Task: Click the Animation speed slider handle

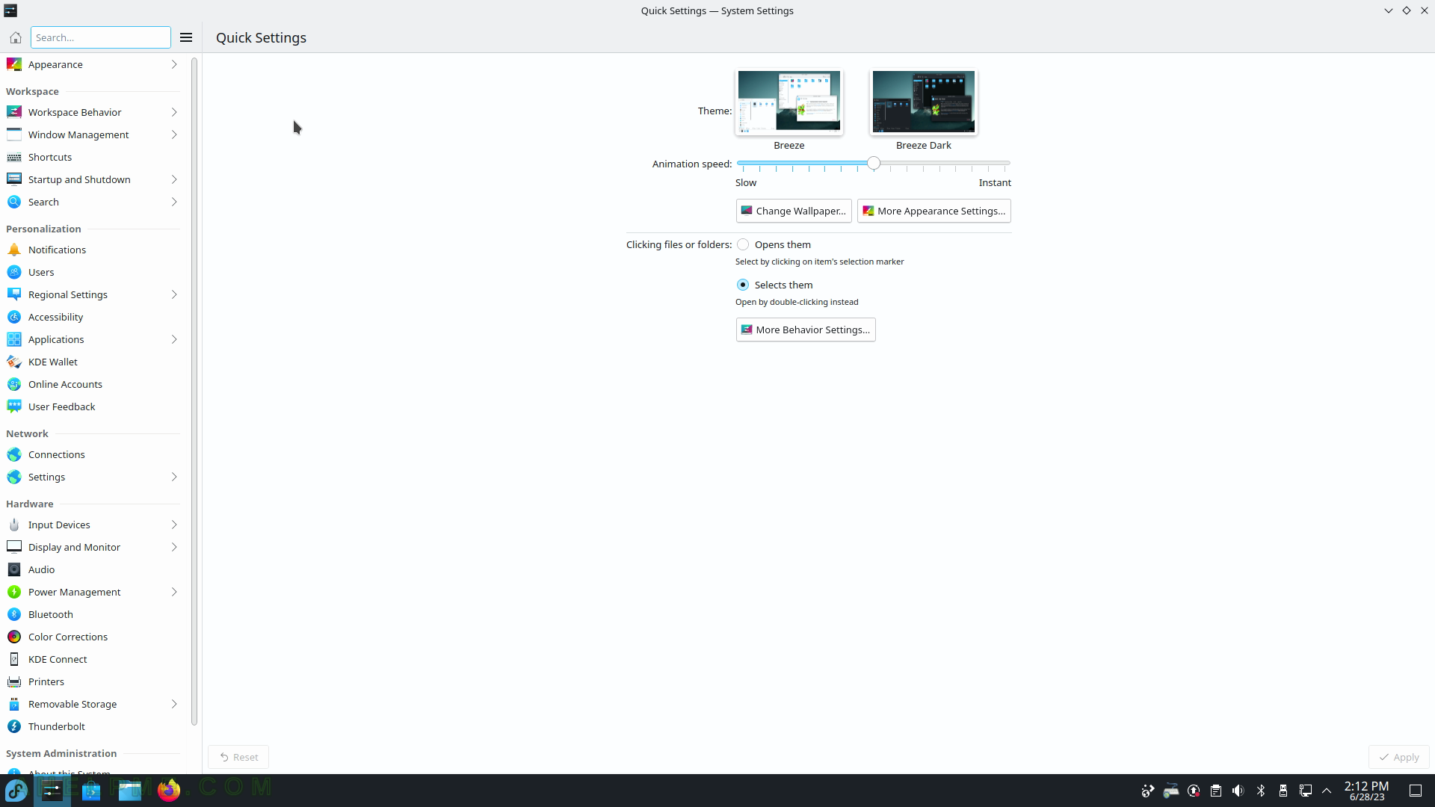Action: [x=874, y=163]
